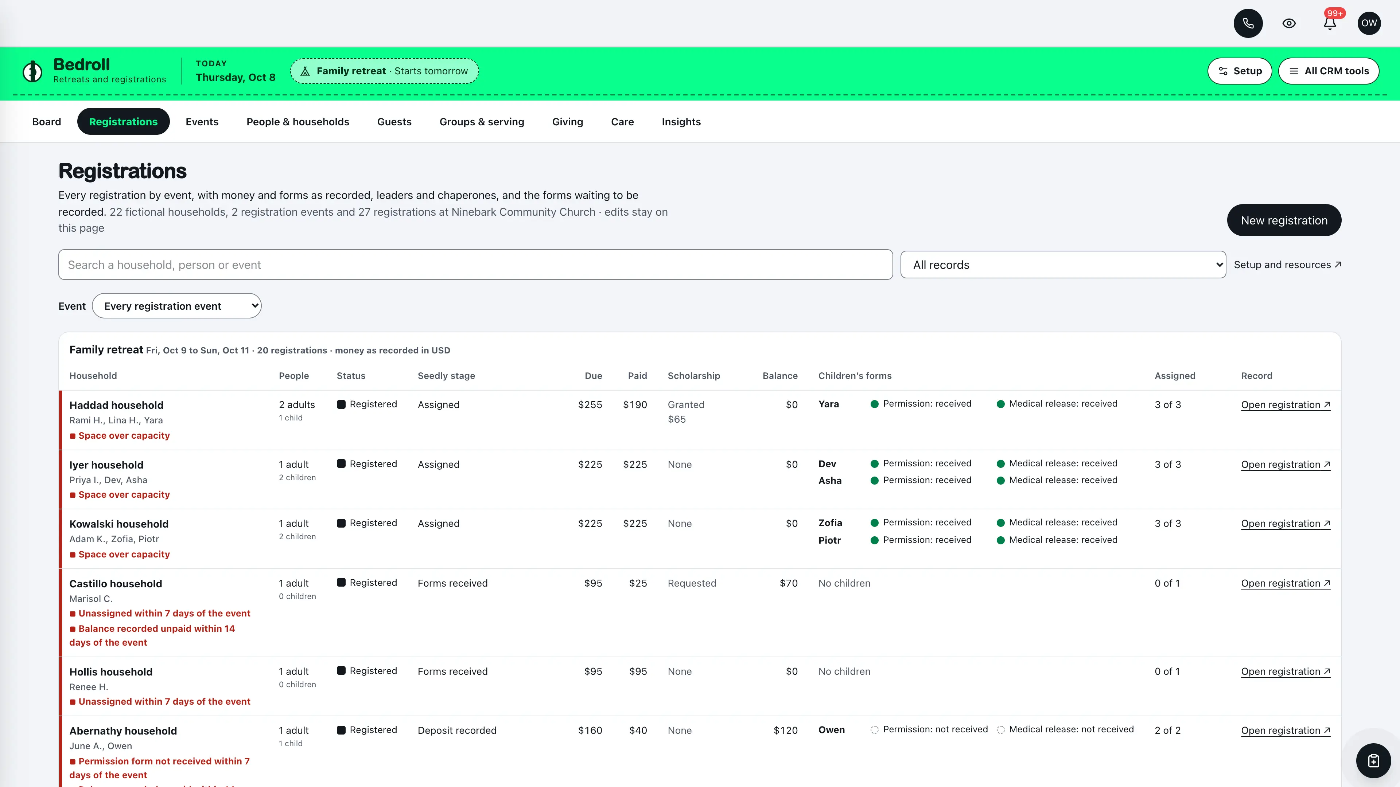Viewport: 1400px width, 787px height.
Task: Click the Granted $65 scholarship cell
Action: coord(686,412)
